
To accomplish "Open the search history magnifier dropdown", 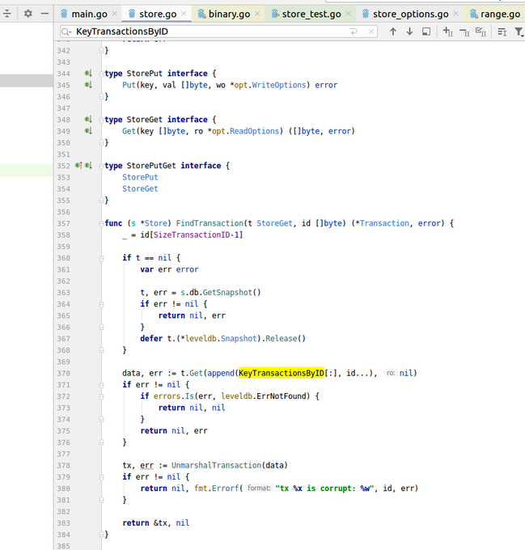I will [x=66, y=32].
